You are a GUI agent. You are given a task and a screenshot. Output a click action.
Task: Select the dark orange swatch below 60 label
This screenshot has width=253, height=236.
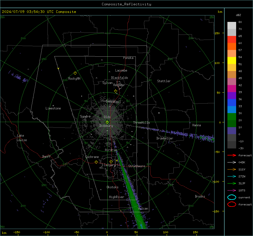pyautogui.click(x=232, y=46)
